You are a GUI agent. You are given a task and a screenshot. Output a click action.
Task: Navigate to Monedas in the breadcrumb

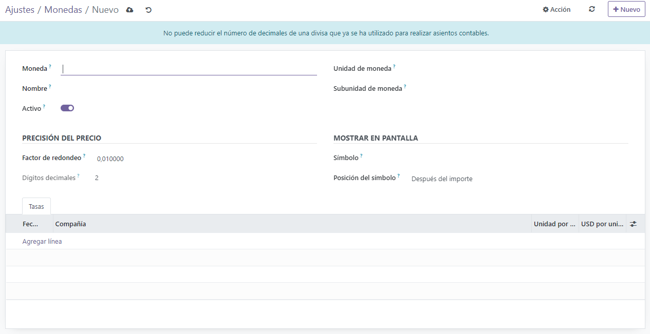point(63,9)
